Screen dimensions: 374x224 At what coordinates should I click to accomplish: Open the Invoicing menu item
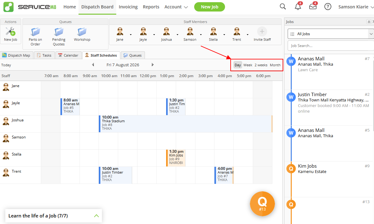tap(128, 7)
